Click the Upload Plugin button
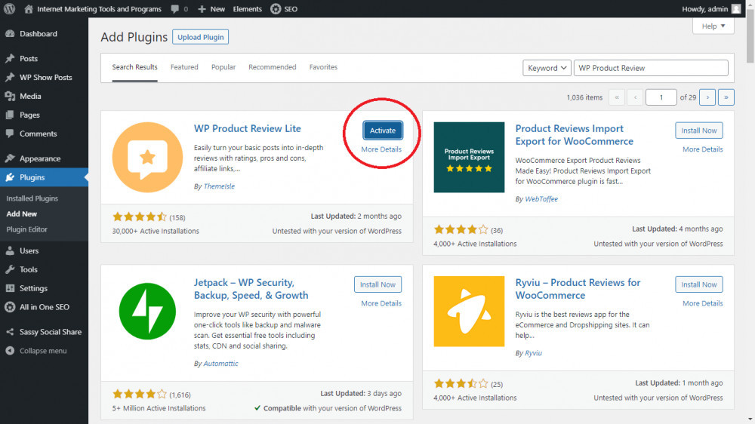Image resolution: width=755 pixels, height=424 pixels. [x=200, y=37]
